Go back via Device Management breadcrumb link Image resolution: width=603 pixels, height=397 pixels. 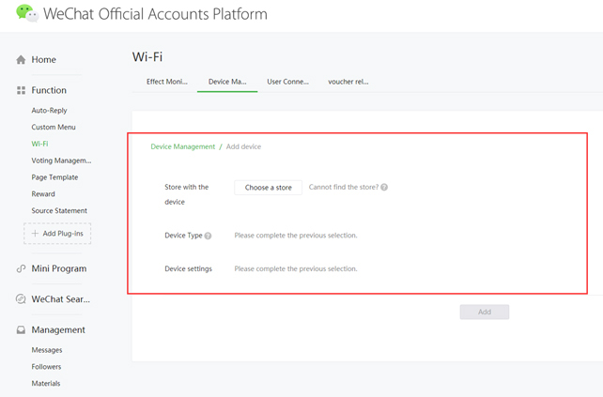(x=182, y=146)
